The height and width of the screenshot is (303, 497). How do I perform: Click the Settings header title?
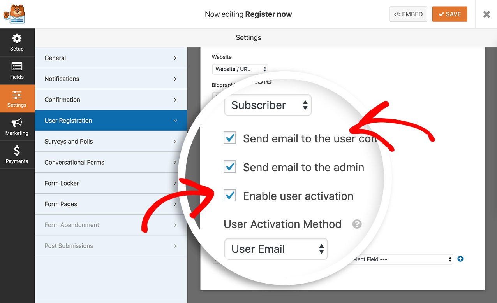(248, 38)
